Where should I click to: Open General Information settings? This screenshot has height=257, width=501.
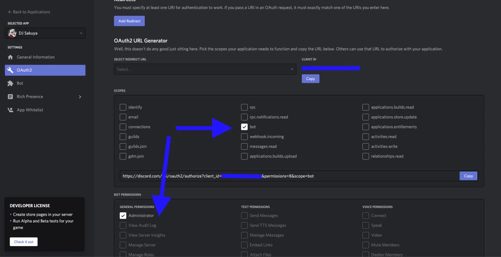(x=45, y=57)
